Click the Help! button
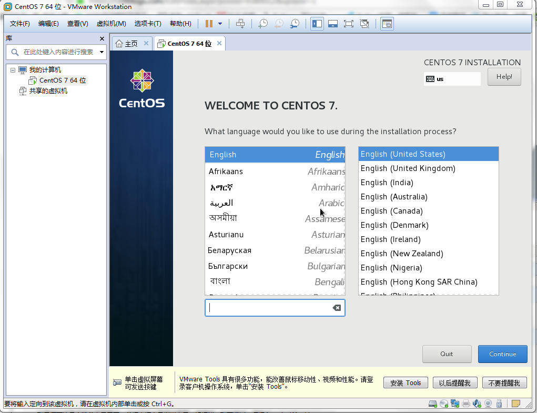This screenshot has width=537, height=413. (x=504, y=77)
